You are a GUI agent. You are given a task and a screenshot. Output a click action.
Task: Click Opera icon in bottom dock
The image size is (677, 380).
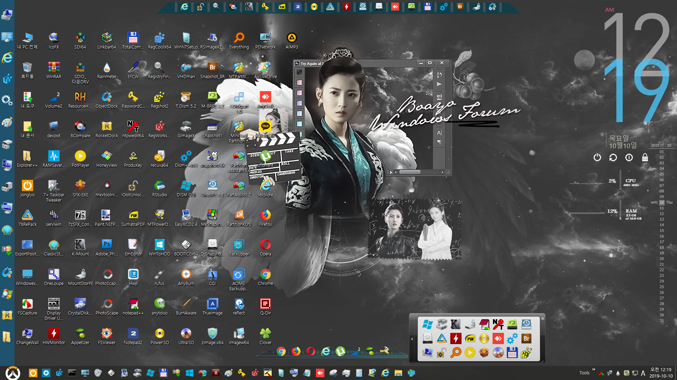311,351
